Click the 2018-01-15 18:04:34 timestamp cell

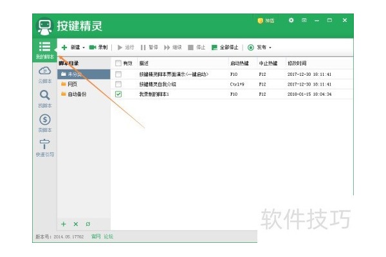(309, 94)
